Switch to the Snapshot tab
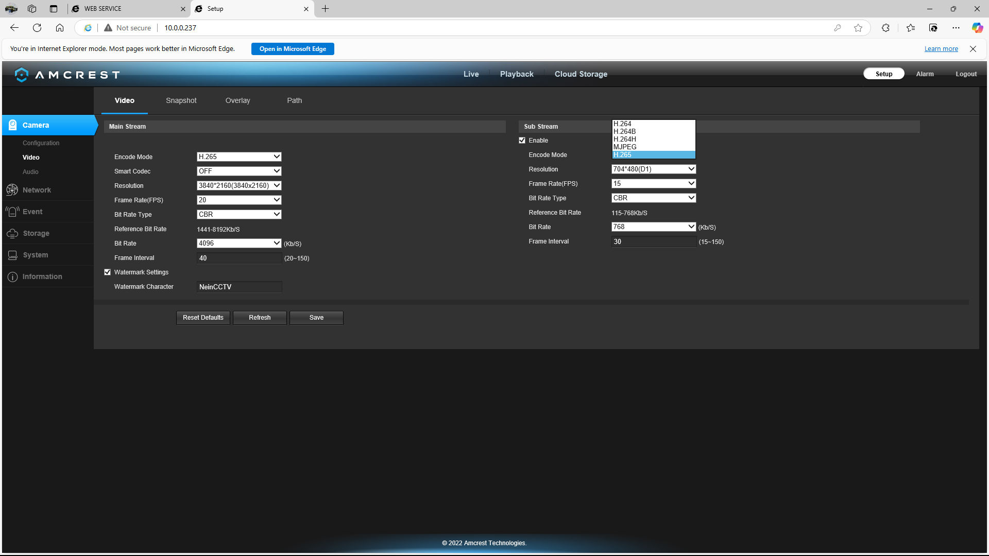989x556 pixels. point(181,100)
